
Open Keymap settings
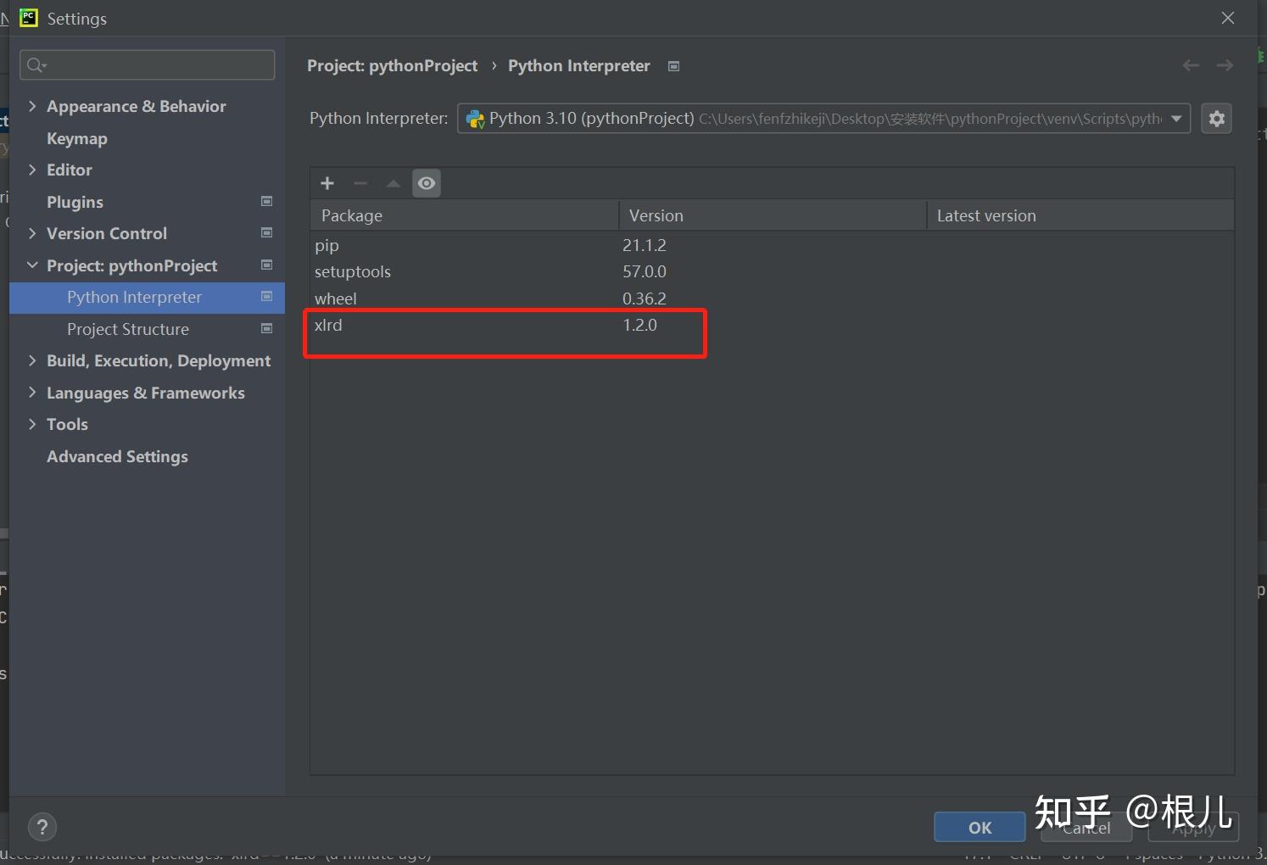click(x=77, y=138)
